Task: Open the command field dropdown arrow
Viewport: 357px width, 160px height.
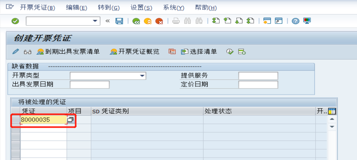Action: [x=95, y=21]
